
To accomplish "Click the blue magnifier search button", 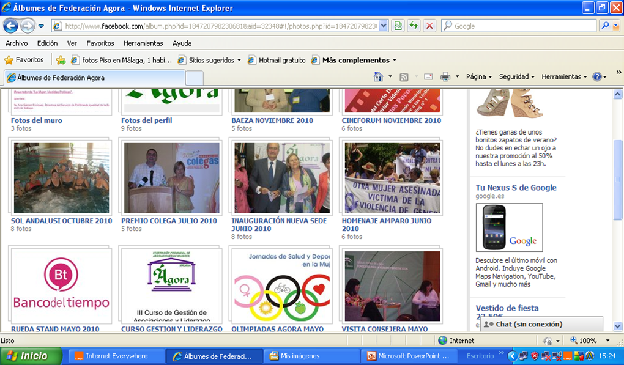I will click(605, 26).
